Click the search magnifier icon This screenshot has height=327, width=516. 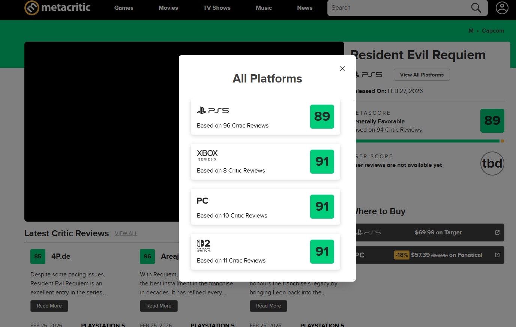pos(476,8)
